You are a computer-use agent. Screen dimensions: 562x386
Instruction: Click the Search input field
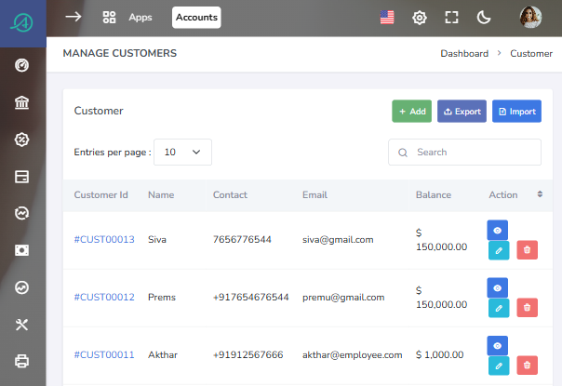[x=465, y=153]
